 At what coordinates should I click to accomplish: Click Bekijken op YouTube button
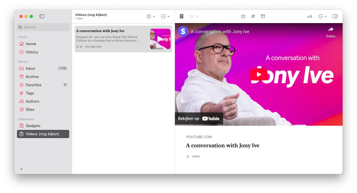199,119
